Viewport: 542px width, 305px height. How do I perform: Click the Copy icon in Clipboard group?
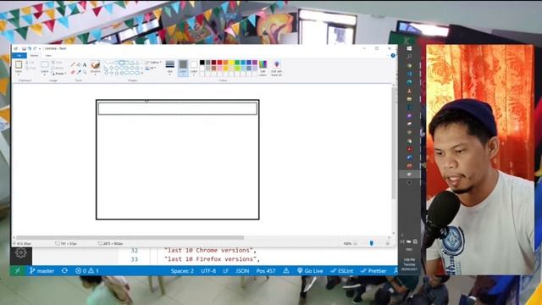pyautogui.click(x=27, y=68)
